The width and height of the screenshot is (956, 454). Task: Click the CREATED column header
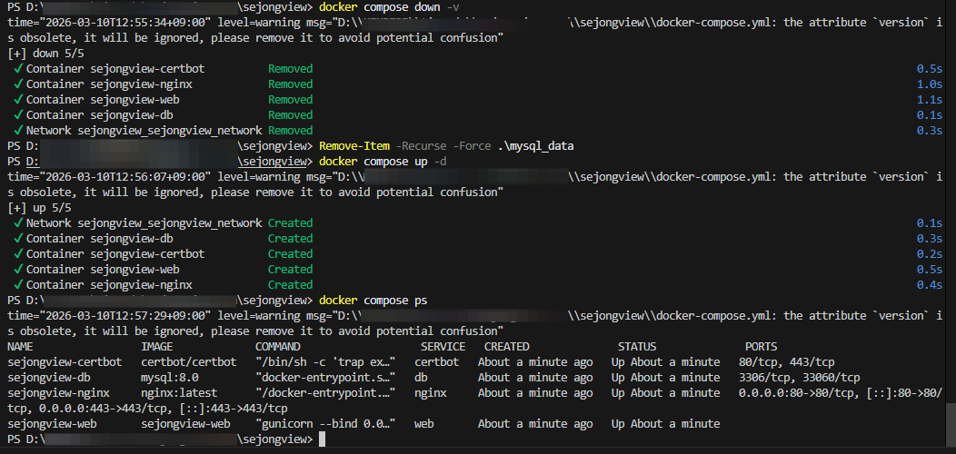click(507, 347)
